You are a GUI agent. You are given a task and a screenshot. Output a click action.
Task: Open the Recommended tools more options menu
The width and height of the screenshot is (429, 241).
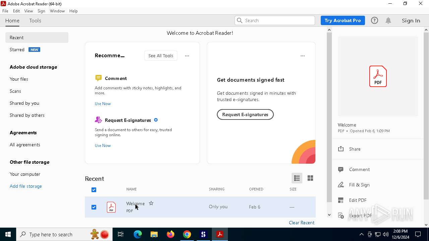[x=187, y=56]
